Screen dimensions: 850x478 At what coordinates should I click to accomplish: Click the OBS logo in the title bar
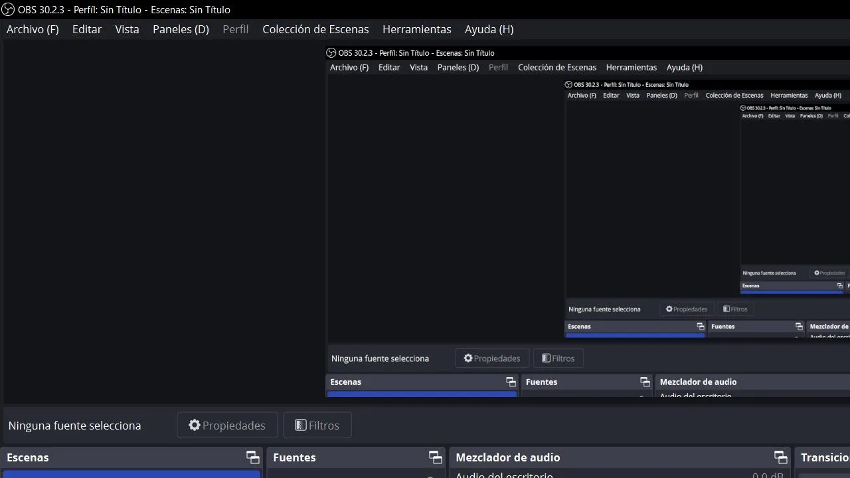[7, 9]
